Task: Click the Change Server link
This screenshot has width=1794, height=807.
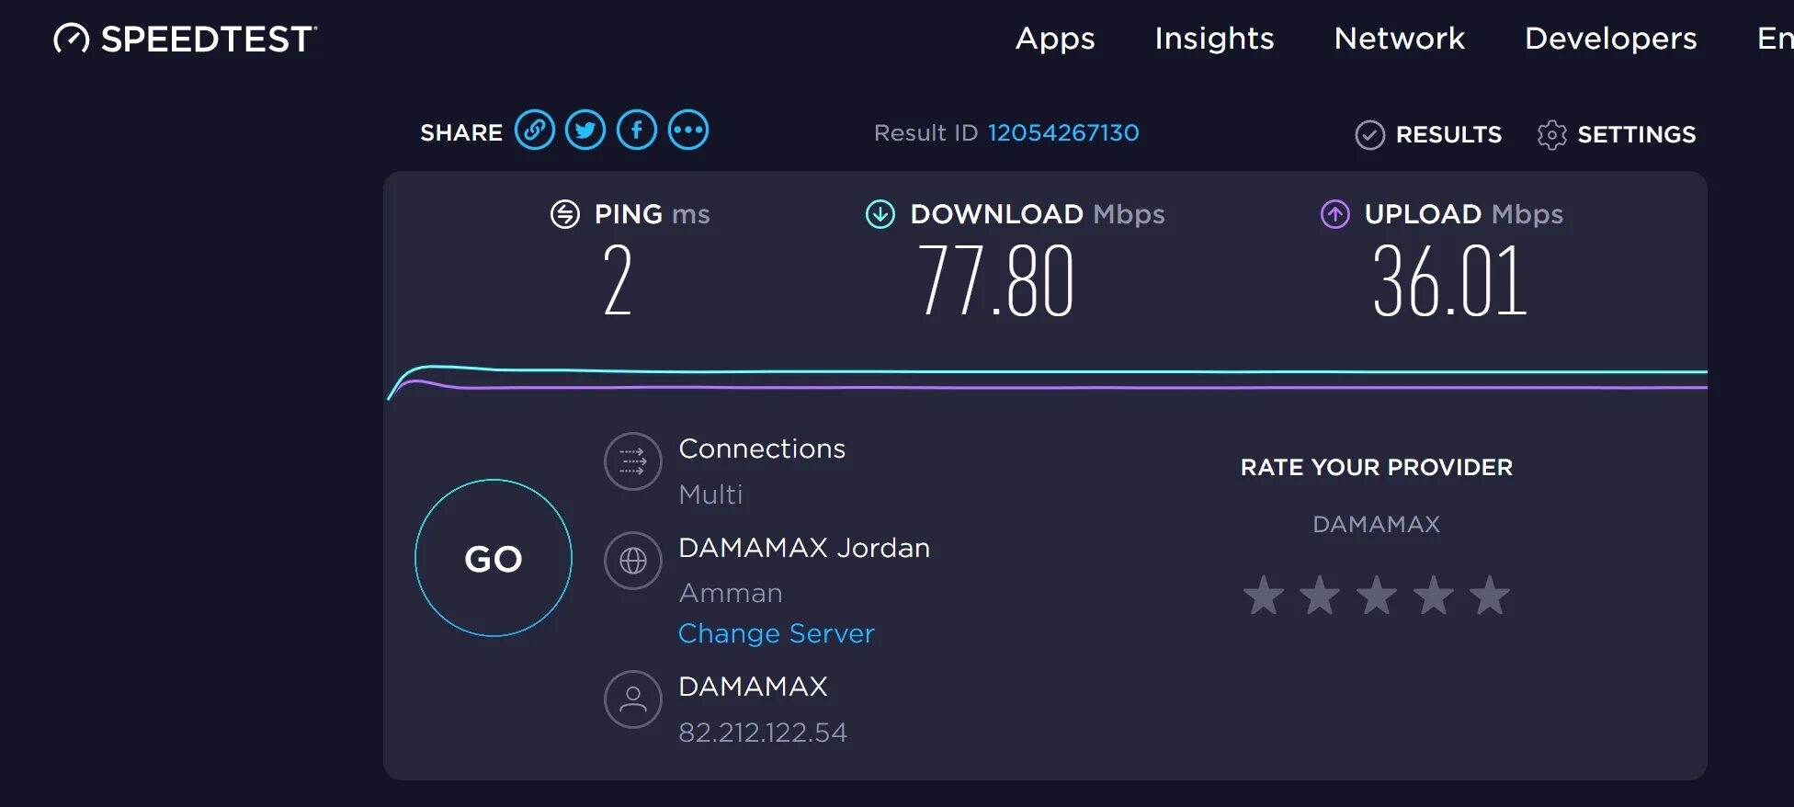Action: [x=777, y=633]
